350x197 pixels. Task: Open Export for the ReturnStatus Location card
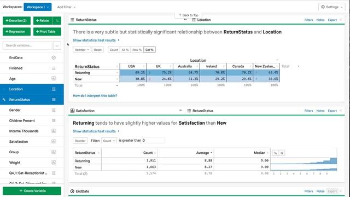point(332,20)
